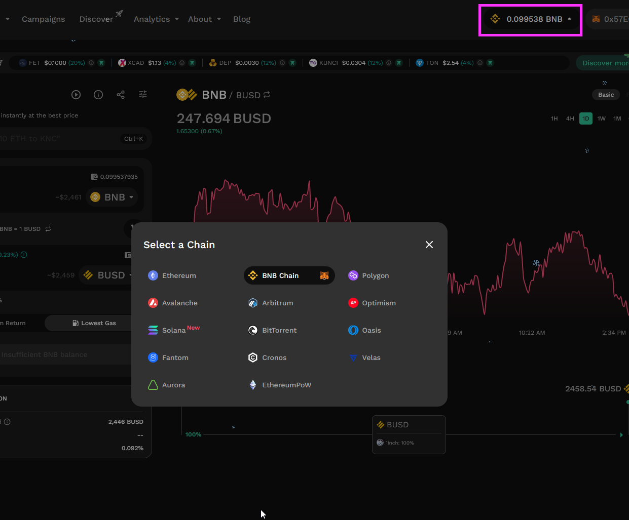Expand the Analytics menu
Viewport: 629px width, 520px height.
(x=156, y=19)
